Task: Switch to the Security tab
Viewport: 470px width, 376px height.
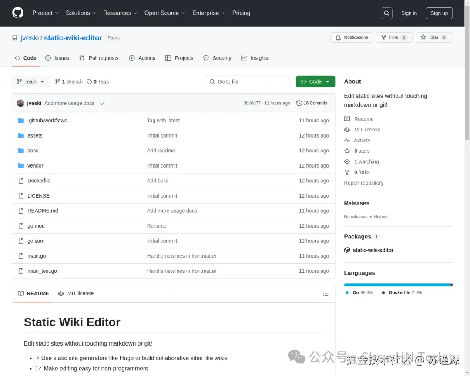Action: coord(217,58)
